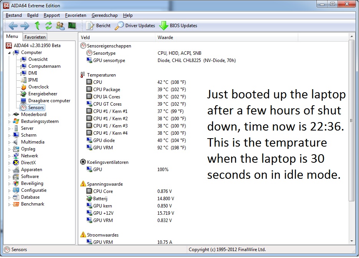The width and height of the screenshot is (359, 258).
Task: Click the Koelingsventilatoren fan icon
Action: [83, 162]
